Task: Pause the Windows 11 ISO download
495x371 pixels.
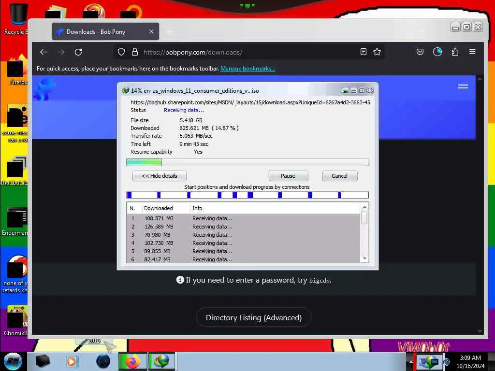Action: [288, 176]
